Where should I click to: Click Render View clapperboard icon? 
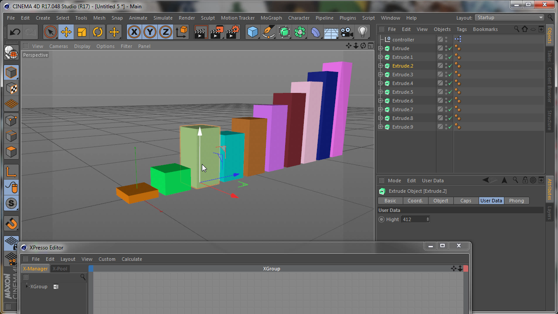pyautogui.click(x=201, y=32)
